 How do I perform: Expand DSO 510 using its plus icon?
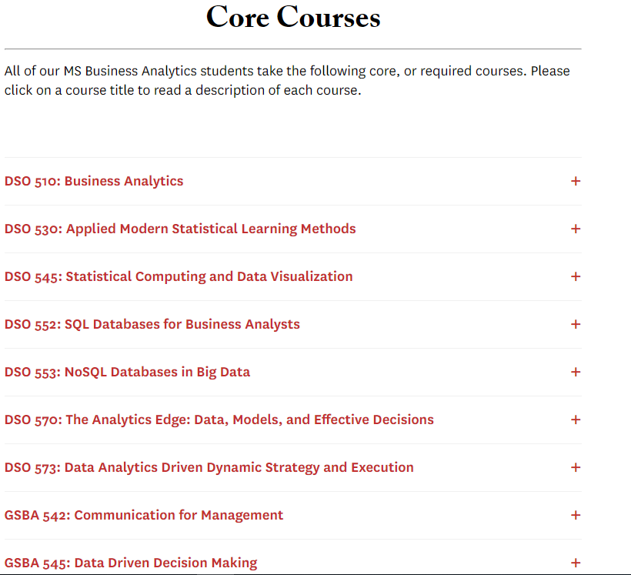[x=576, y=181]
